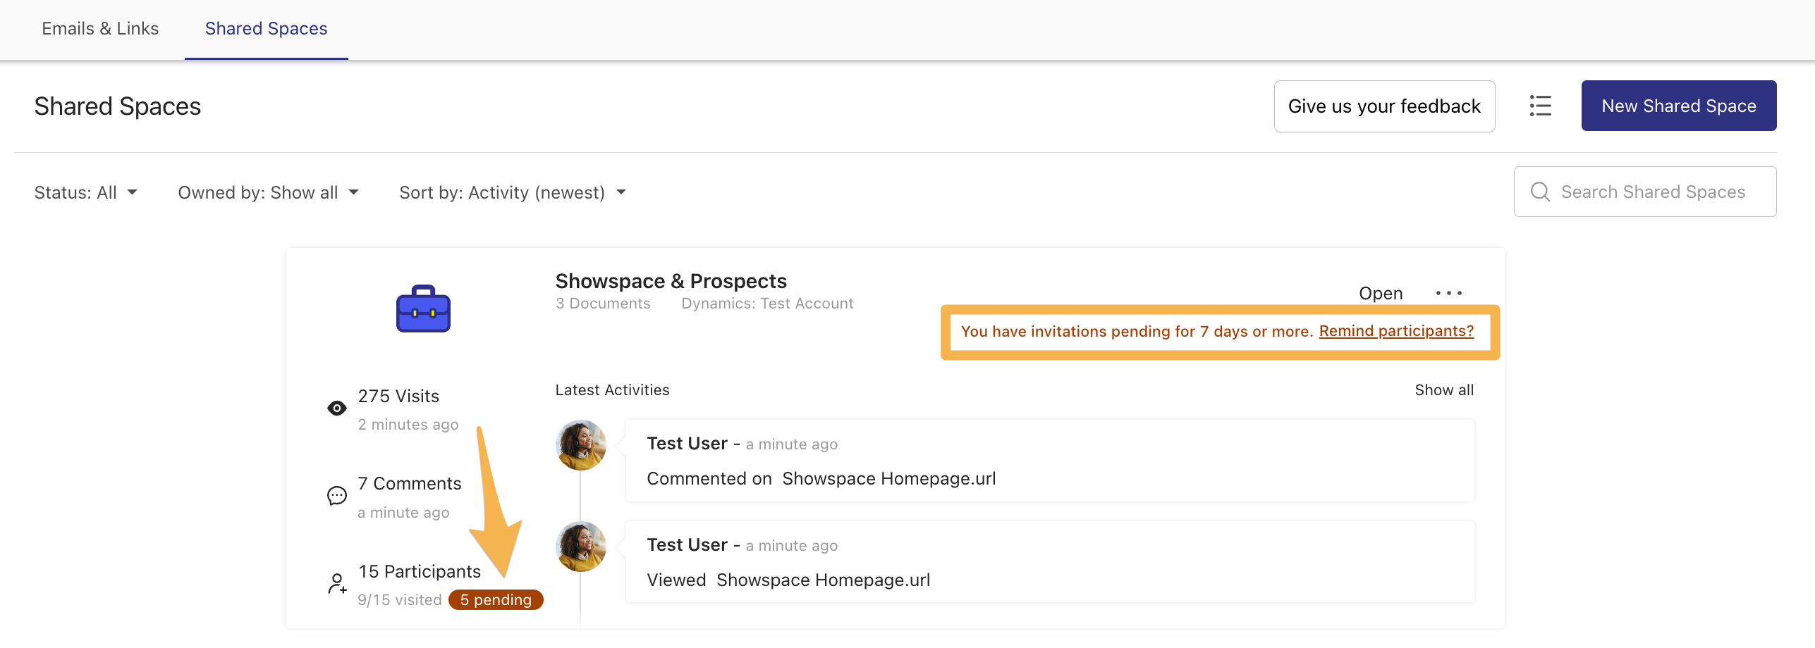The width and height of the screenshot is (1815, 648).
Task: Click the search magnifier icon
Action: 1540,192
